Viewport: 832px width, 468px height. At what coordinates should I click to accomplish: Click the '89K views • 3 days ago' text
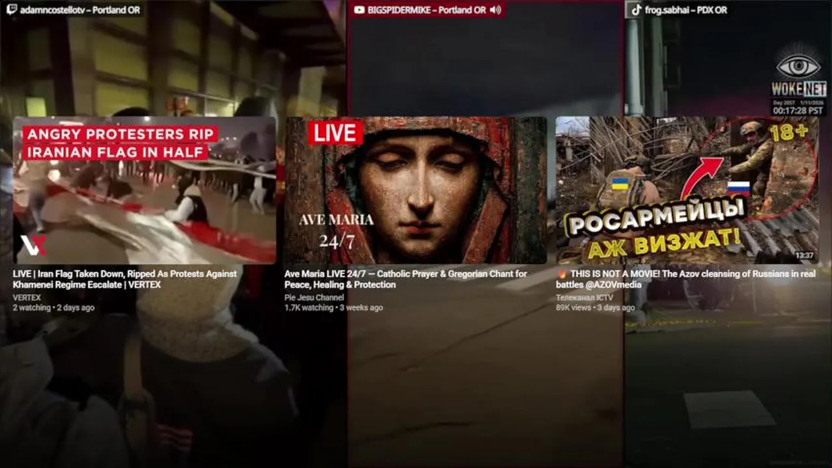[x=595, y=307]
